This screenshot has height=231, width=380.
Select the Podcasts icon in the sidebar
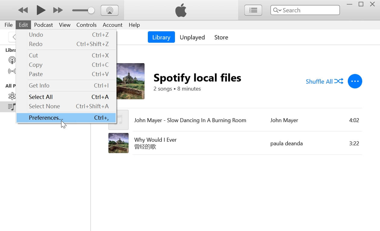coord(12,60)
